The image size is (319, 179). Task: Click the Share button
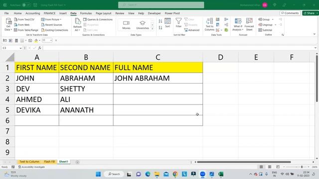310,13
